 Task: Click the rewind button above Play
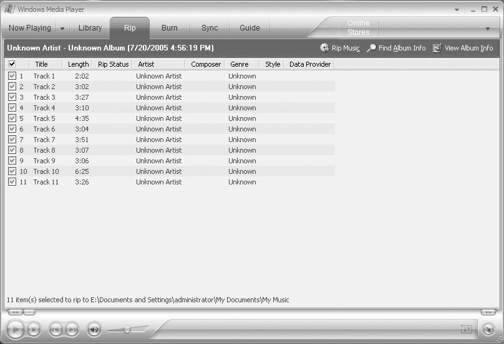click(x=15, y=312)
